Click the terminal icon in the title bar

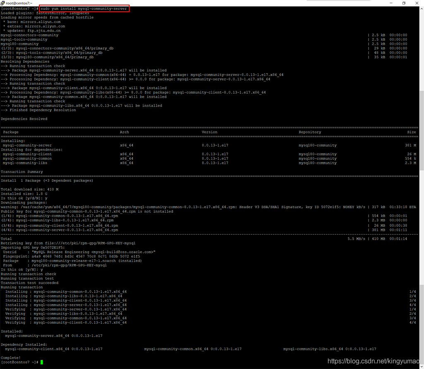pos(3,3)
